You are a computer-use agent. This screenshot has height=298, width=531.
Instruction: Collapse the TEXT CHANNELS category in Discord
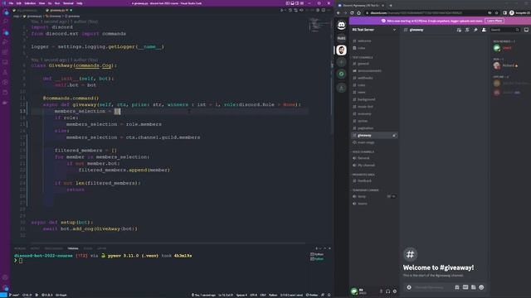click(363, 57)
